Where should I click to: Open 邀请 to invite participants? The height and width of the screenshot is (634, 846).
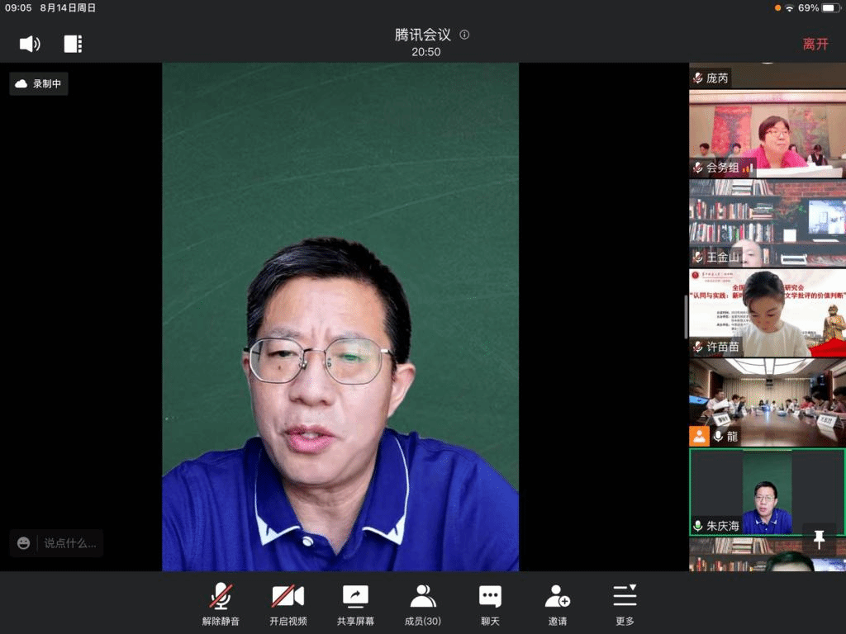coord(558,604)
